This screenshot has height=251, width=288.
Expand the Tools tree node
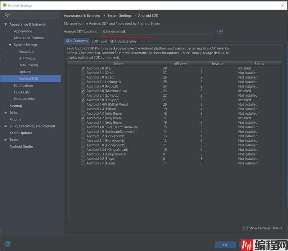[x=6, y=140]
